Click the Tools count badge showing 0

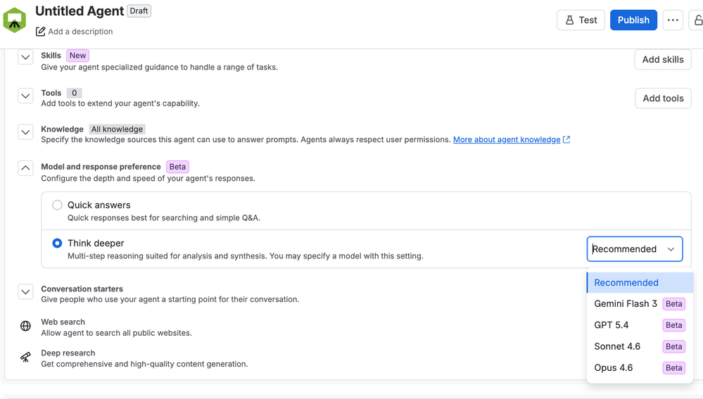click(75, 93)
